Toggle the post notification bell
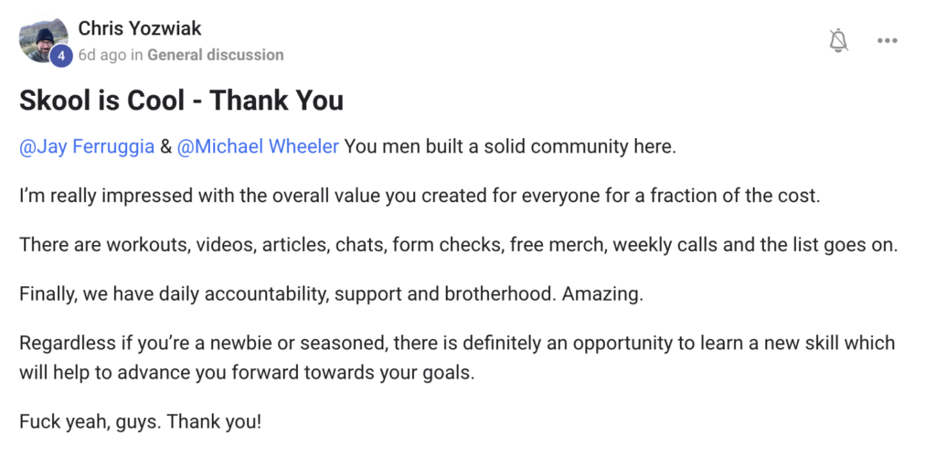Viewport: 936px width, 457px height. pyautogui.click(x=838, y=40)
